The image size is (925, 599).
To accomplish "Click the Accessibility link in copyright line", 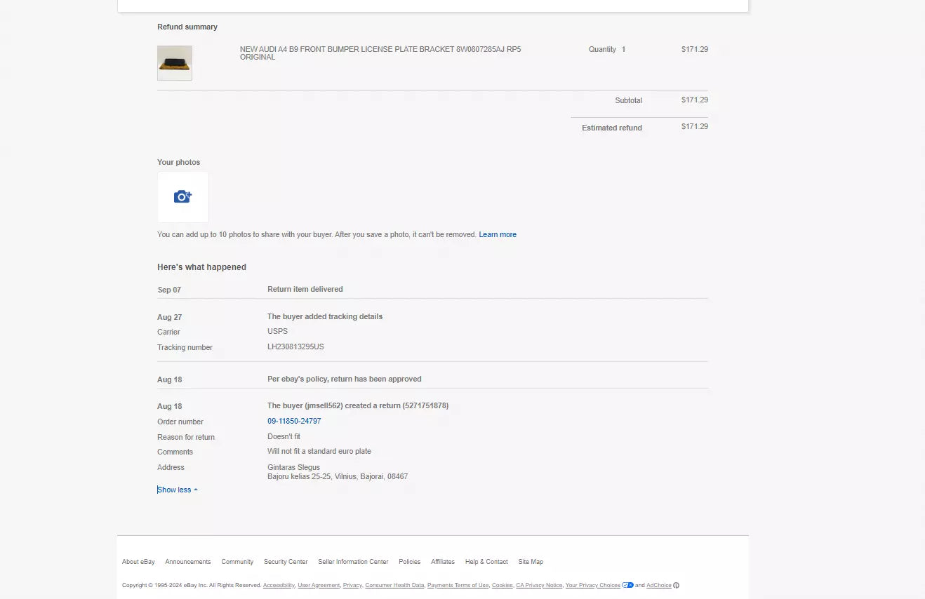I will click(x=279, y=585).
